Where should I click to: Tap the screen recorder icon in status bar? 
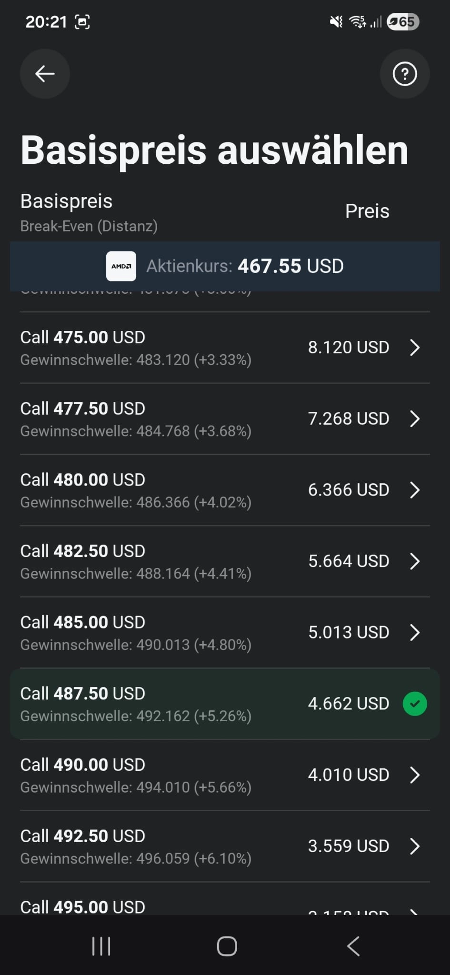[82, 22]
